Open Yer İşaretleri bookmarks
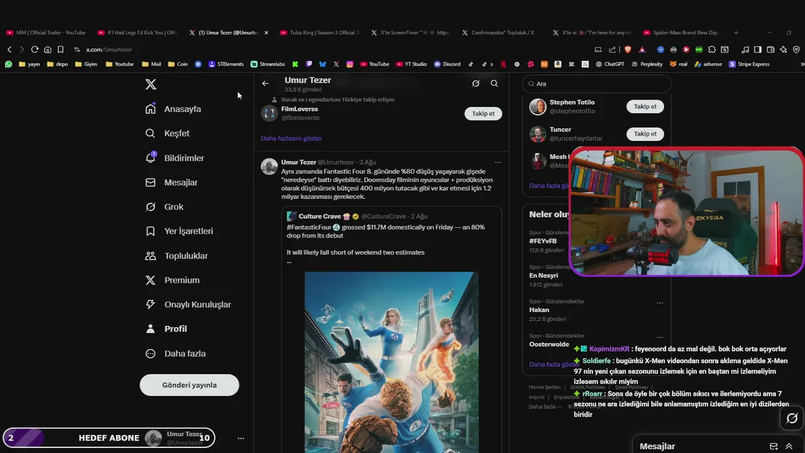805x453 pixels. coord(179,231)
